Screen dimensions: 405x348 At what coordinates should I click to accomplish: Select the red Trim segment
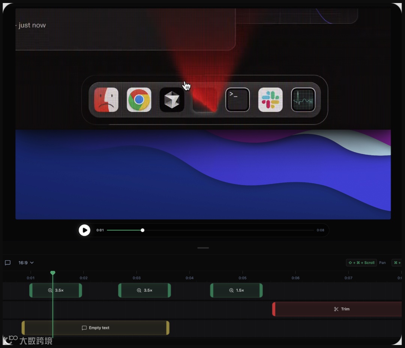[x=337, y=309]
